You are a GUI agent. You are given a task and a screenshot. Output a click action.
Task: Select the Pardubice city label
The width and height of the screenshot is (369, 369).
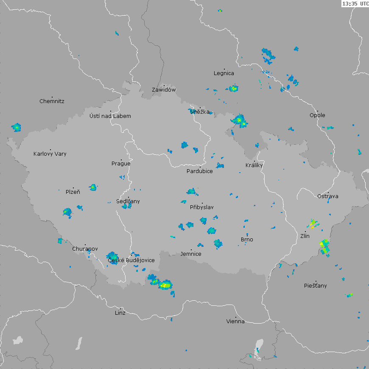click(200, 171)
